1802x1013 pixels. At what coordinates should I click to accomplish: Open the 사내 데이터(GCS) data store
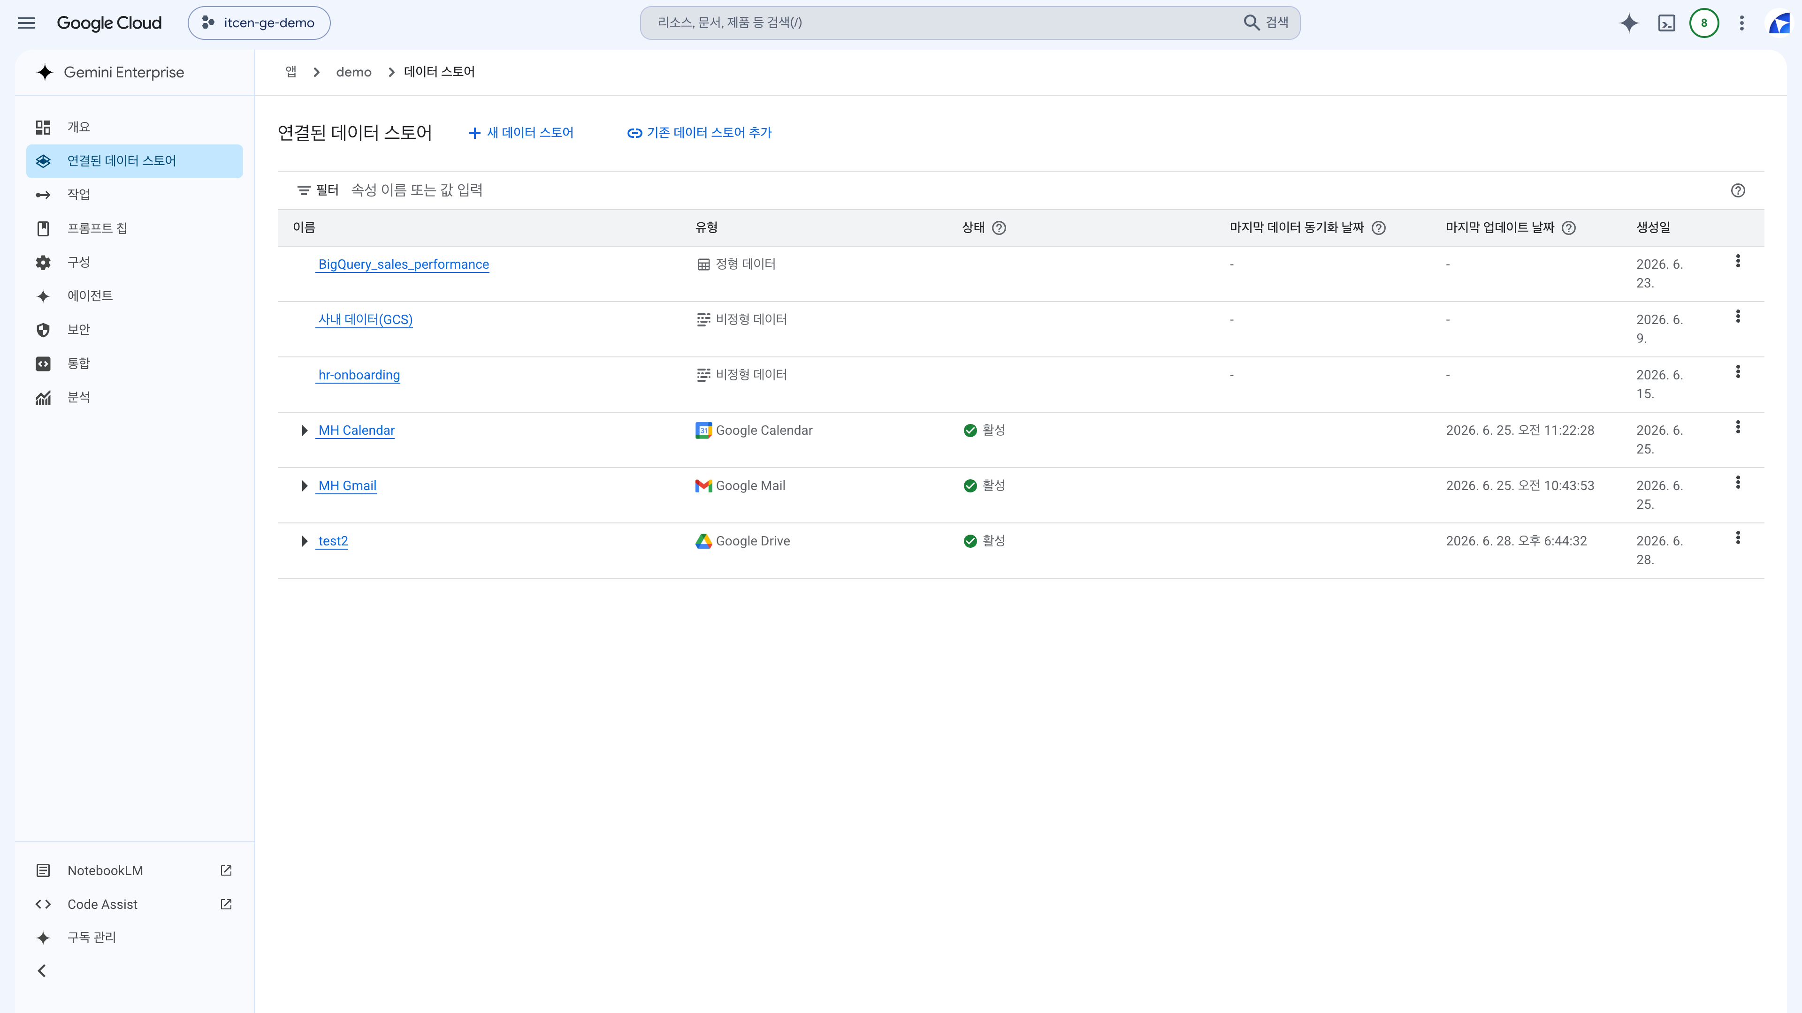365,319
